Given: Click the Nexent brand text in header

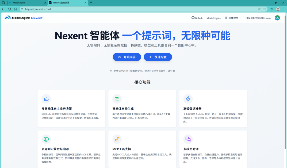Looking at the screenshot, I should tap(37, 18).
